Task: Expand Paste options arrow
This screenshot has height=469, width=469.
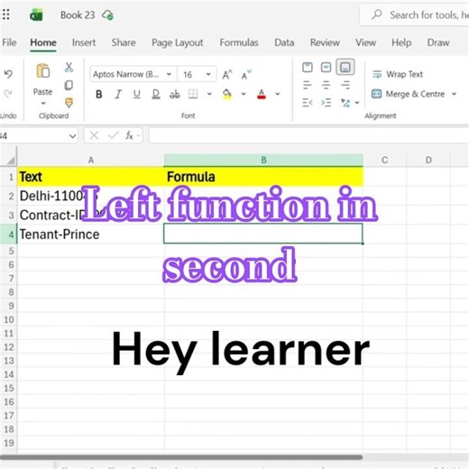Action: (x=43, y=104)
